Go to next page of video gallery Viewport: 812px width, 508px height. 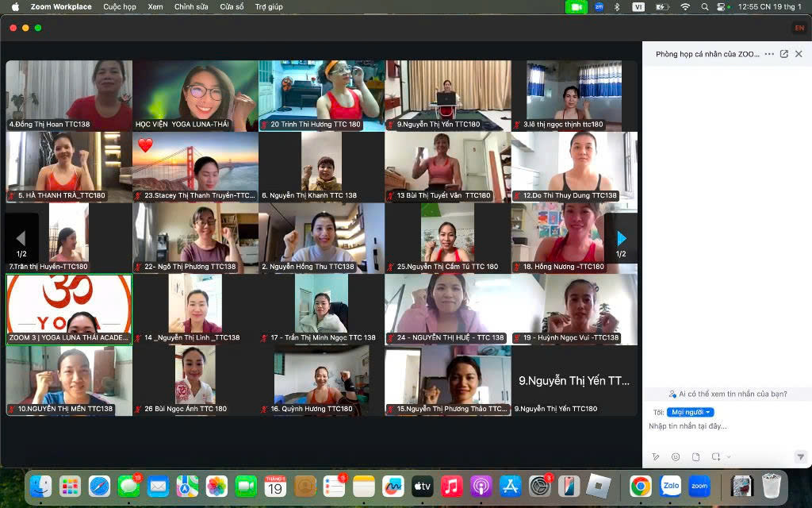point(622,238)
